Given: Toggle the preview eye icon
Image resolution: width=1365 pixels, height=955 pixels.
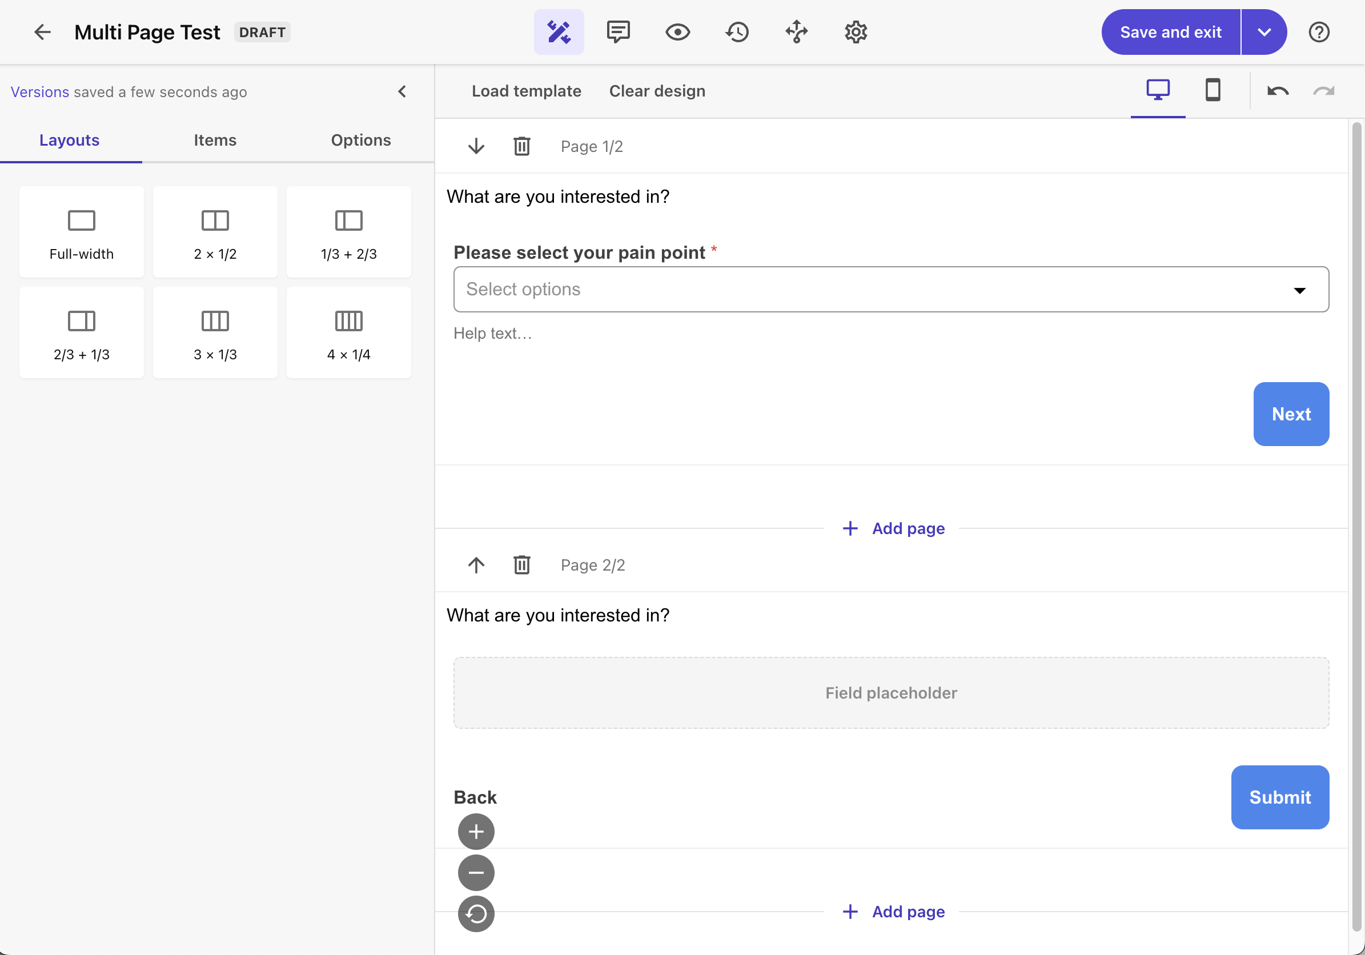Looking at the screenshot, I should [677, 31].
